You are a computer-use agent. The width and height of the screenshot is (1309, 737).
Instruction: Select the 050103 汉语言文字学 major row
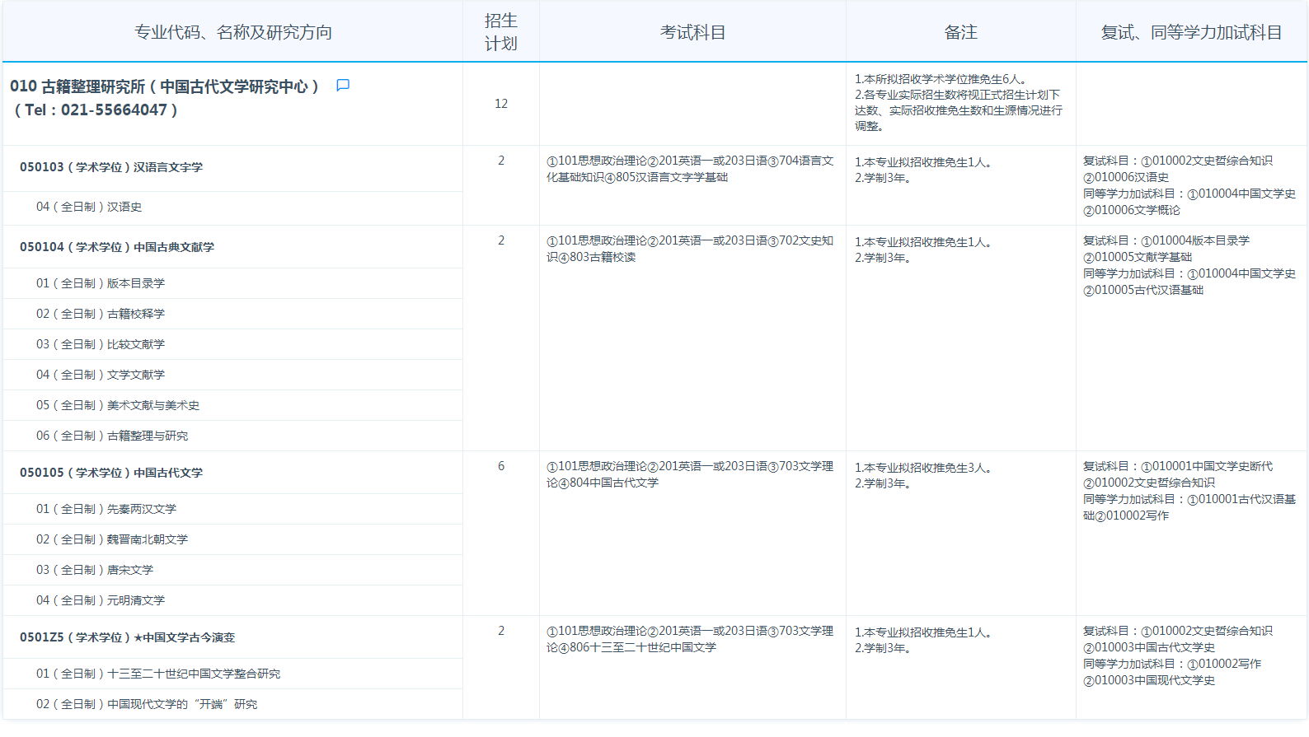pos(111,167)
